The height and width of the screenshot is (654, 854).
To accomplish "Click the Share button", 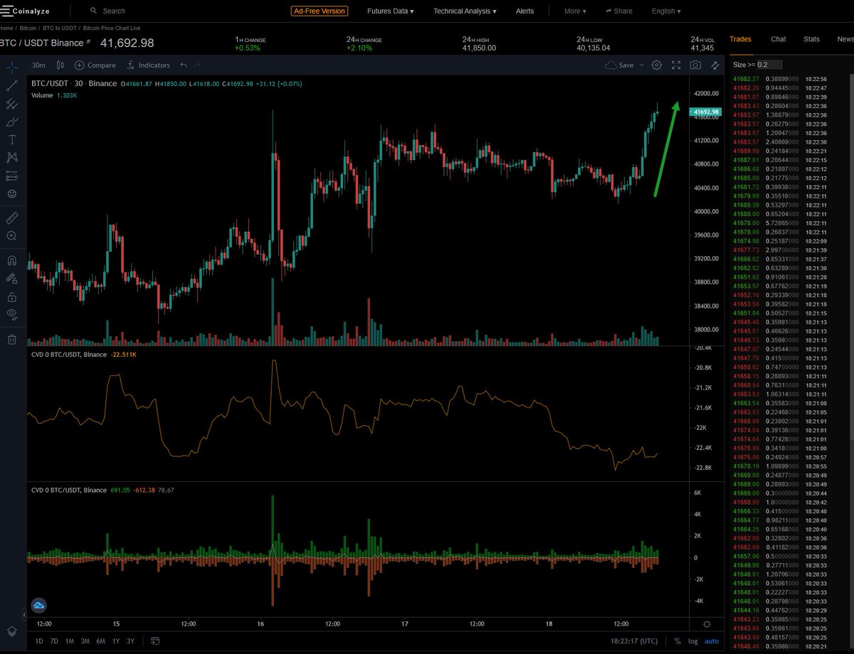I will click(618, 11).
